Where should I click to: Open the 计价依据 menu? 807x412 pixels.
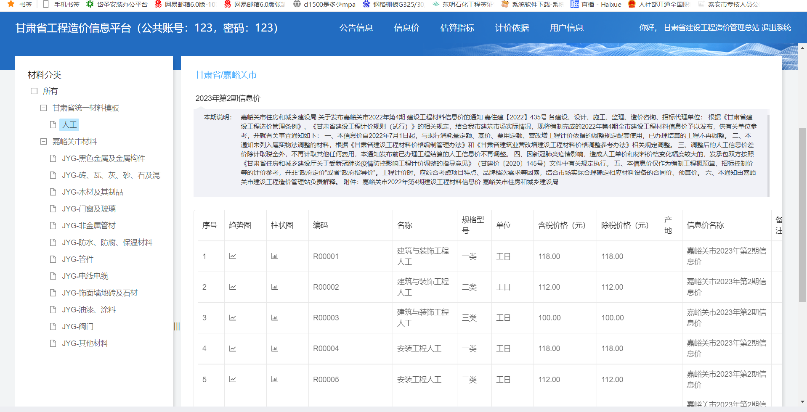512,28
